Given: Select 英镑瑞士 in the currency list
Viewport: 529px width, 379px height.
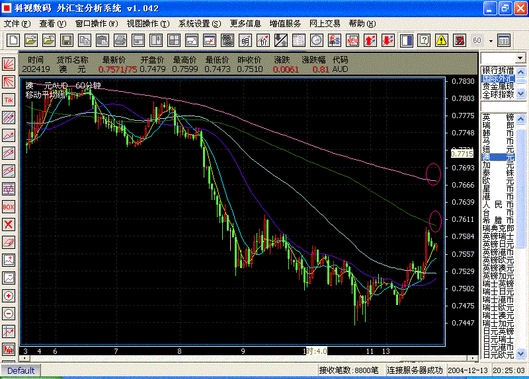Looking at the screenshot, I should tap(499, 236).
